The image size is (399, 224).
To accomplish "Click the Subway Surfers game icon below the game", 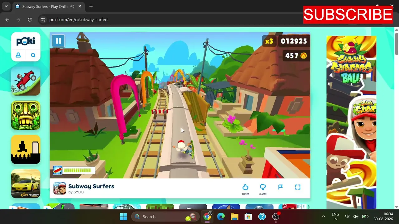I will [x=60, y=188].
